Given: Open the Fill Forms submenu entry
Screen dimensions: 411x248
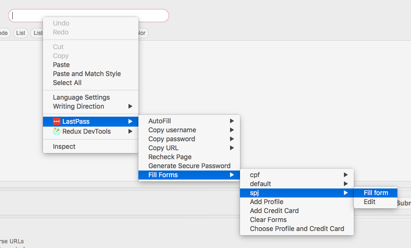Looking at the screenshot, I should click(x=189, y=175).
